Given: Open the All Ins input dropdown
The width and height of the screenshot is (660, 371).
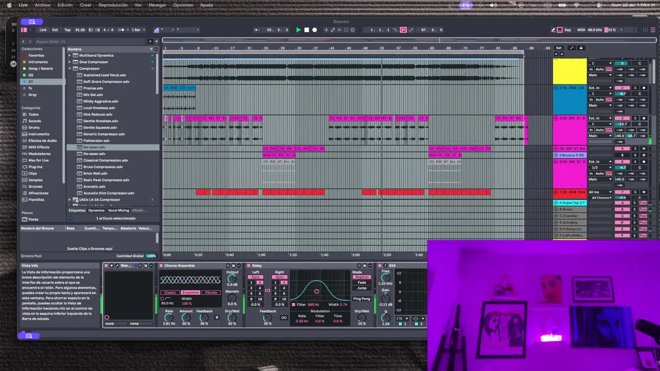Looking at the screenshot, I should click(600, 192).
